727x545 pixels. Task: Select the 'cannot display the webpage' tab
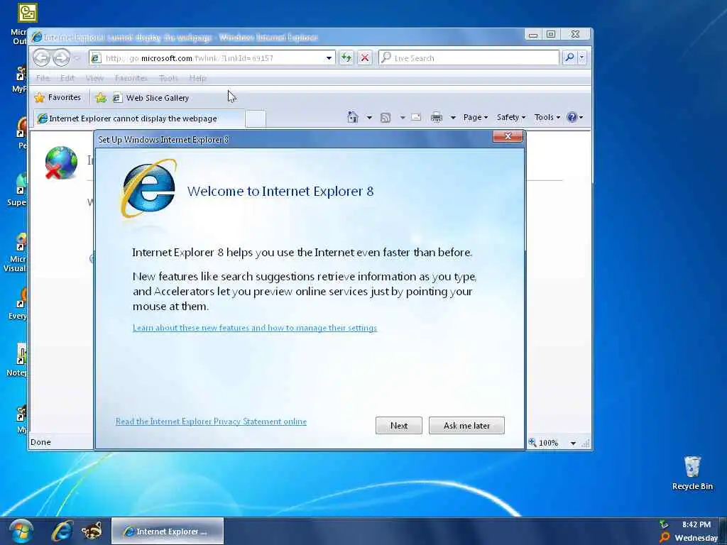[138, 119]
